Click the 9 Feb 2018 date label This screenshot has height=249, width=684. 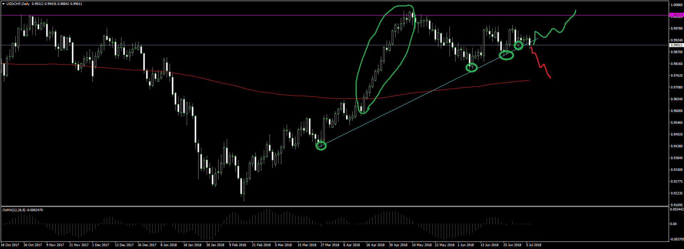click(238, 245)
